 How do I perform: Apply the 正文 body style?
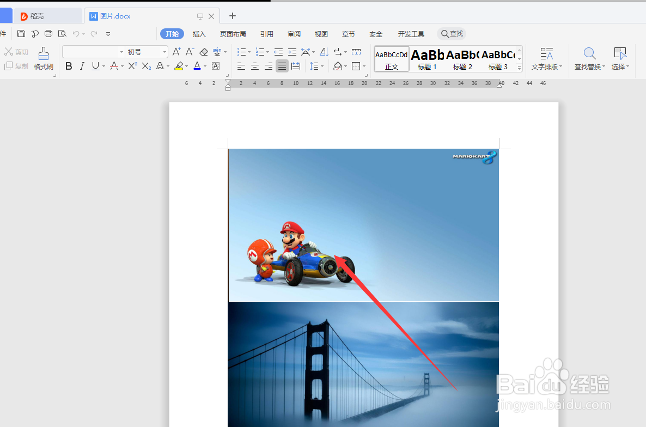pyautogui.click(x=392, y=59)
